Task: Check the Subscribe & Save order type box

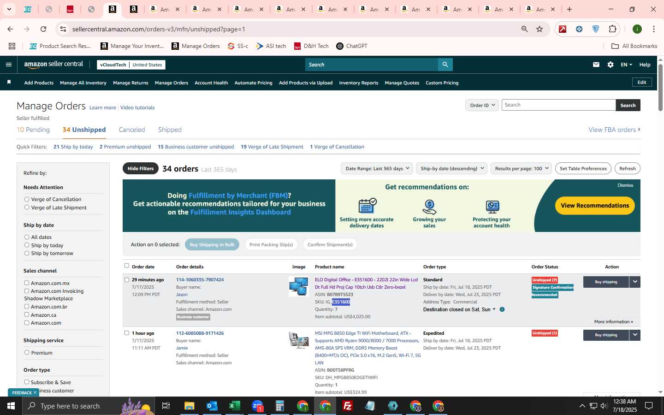Action: (x=27, y=382)
